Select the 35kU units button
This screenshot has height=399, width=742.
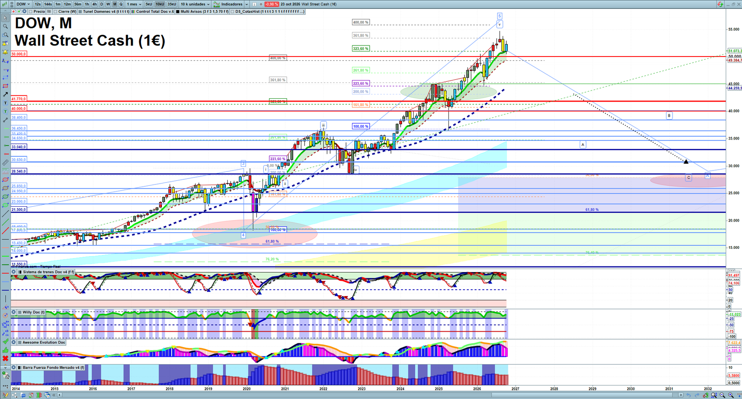pos(172,4)
